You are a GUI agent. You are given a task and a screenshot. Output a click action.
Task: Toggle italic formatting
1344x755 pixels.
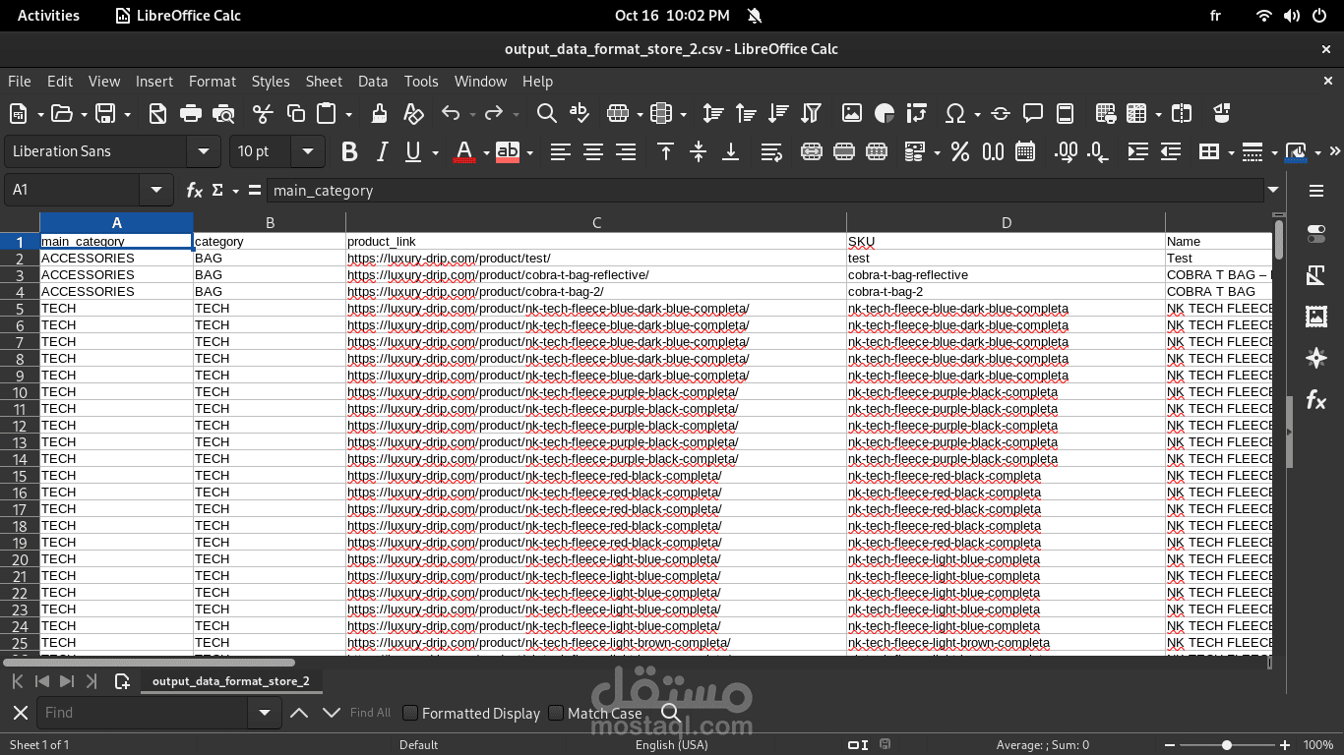382,151
